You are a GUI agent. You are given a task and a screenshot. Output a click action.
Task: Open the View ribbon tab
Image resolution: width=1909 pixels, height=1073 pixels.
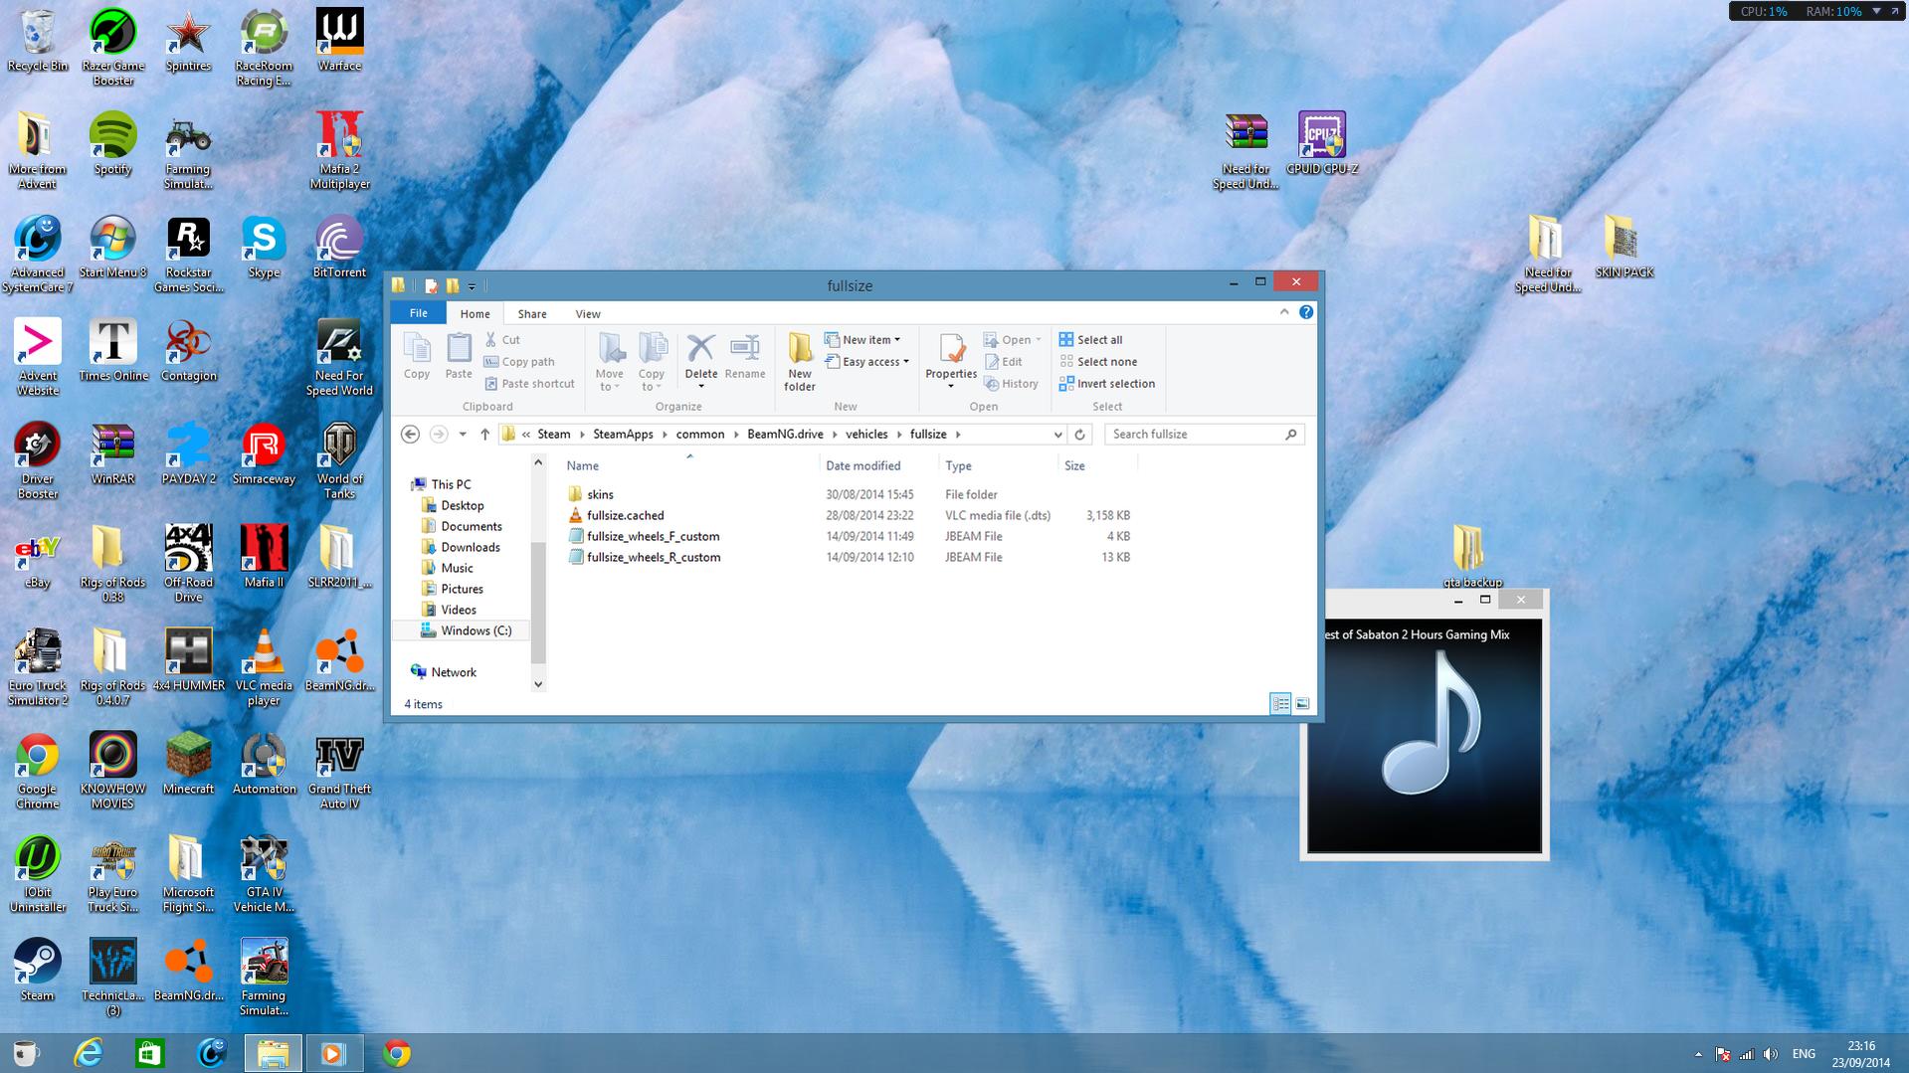pos(587,314)
